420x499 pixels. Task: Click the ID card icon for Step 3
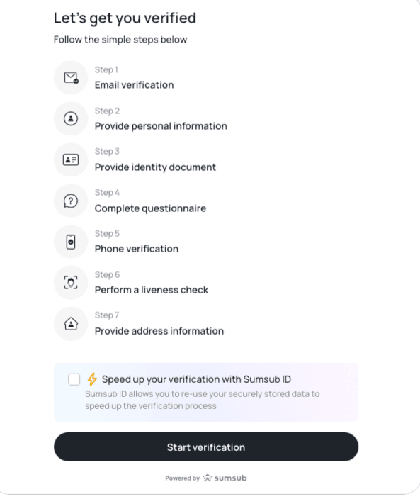pyautogui.click(x=71, y=159)
